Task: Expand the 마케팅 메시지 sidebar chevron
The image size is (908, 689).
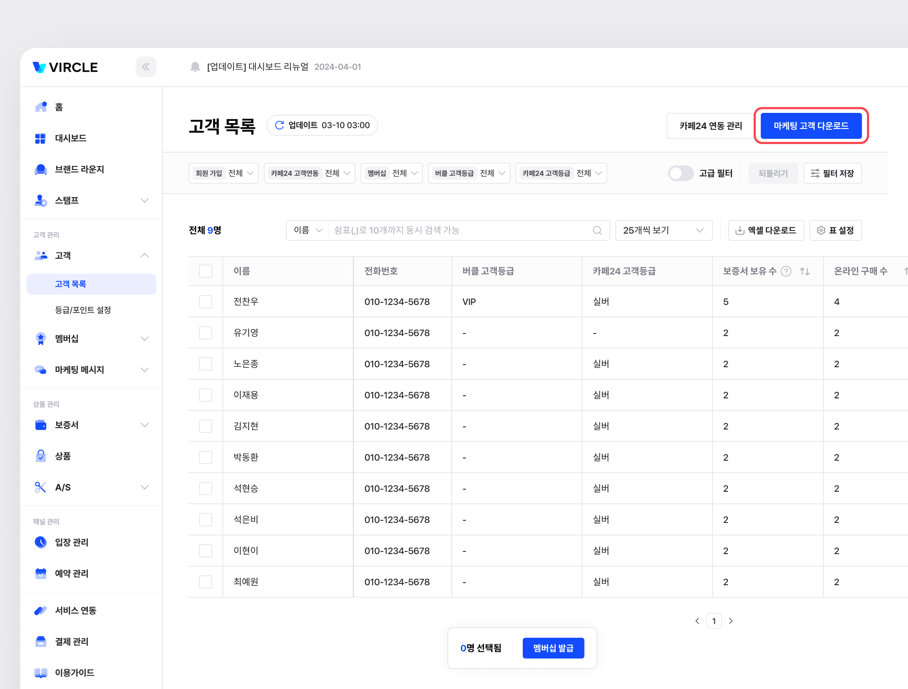Action: [x=145, y=370]
